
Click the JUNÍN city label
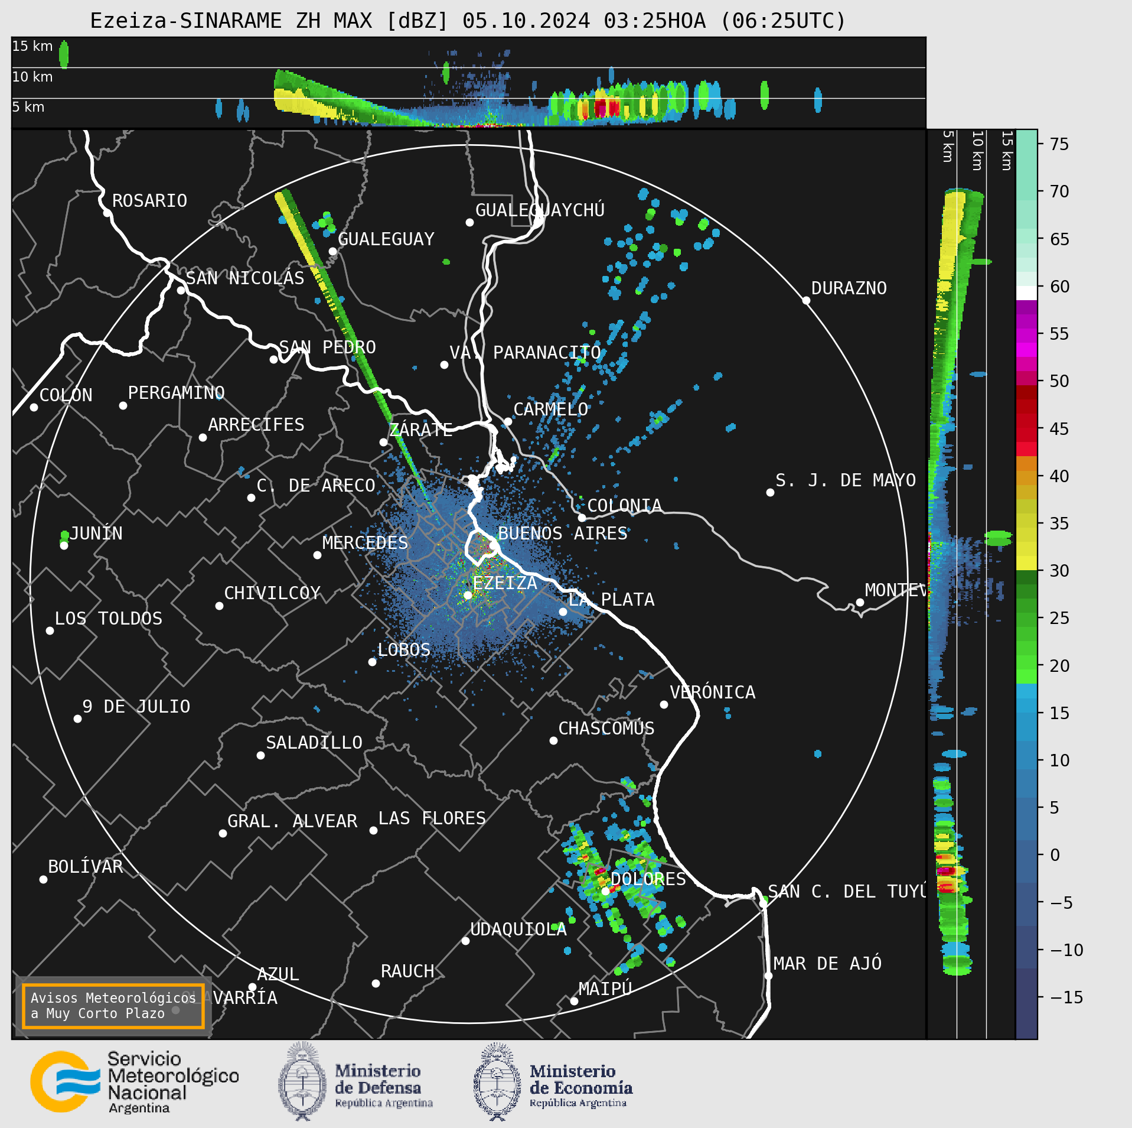point(96,533)
